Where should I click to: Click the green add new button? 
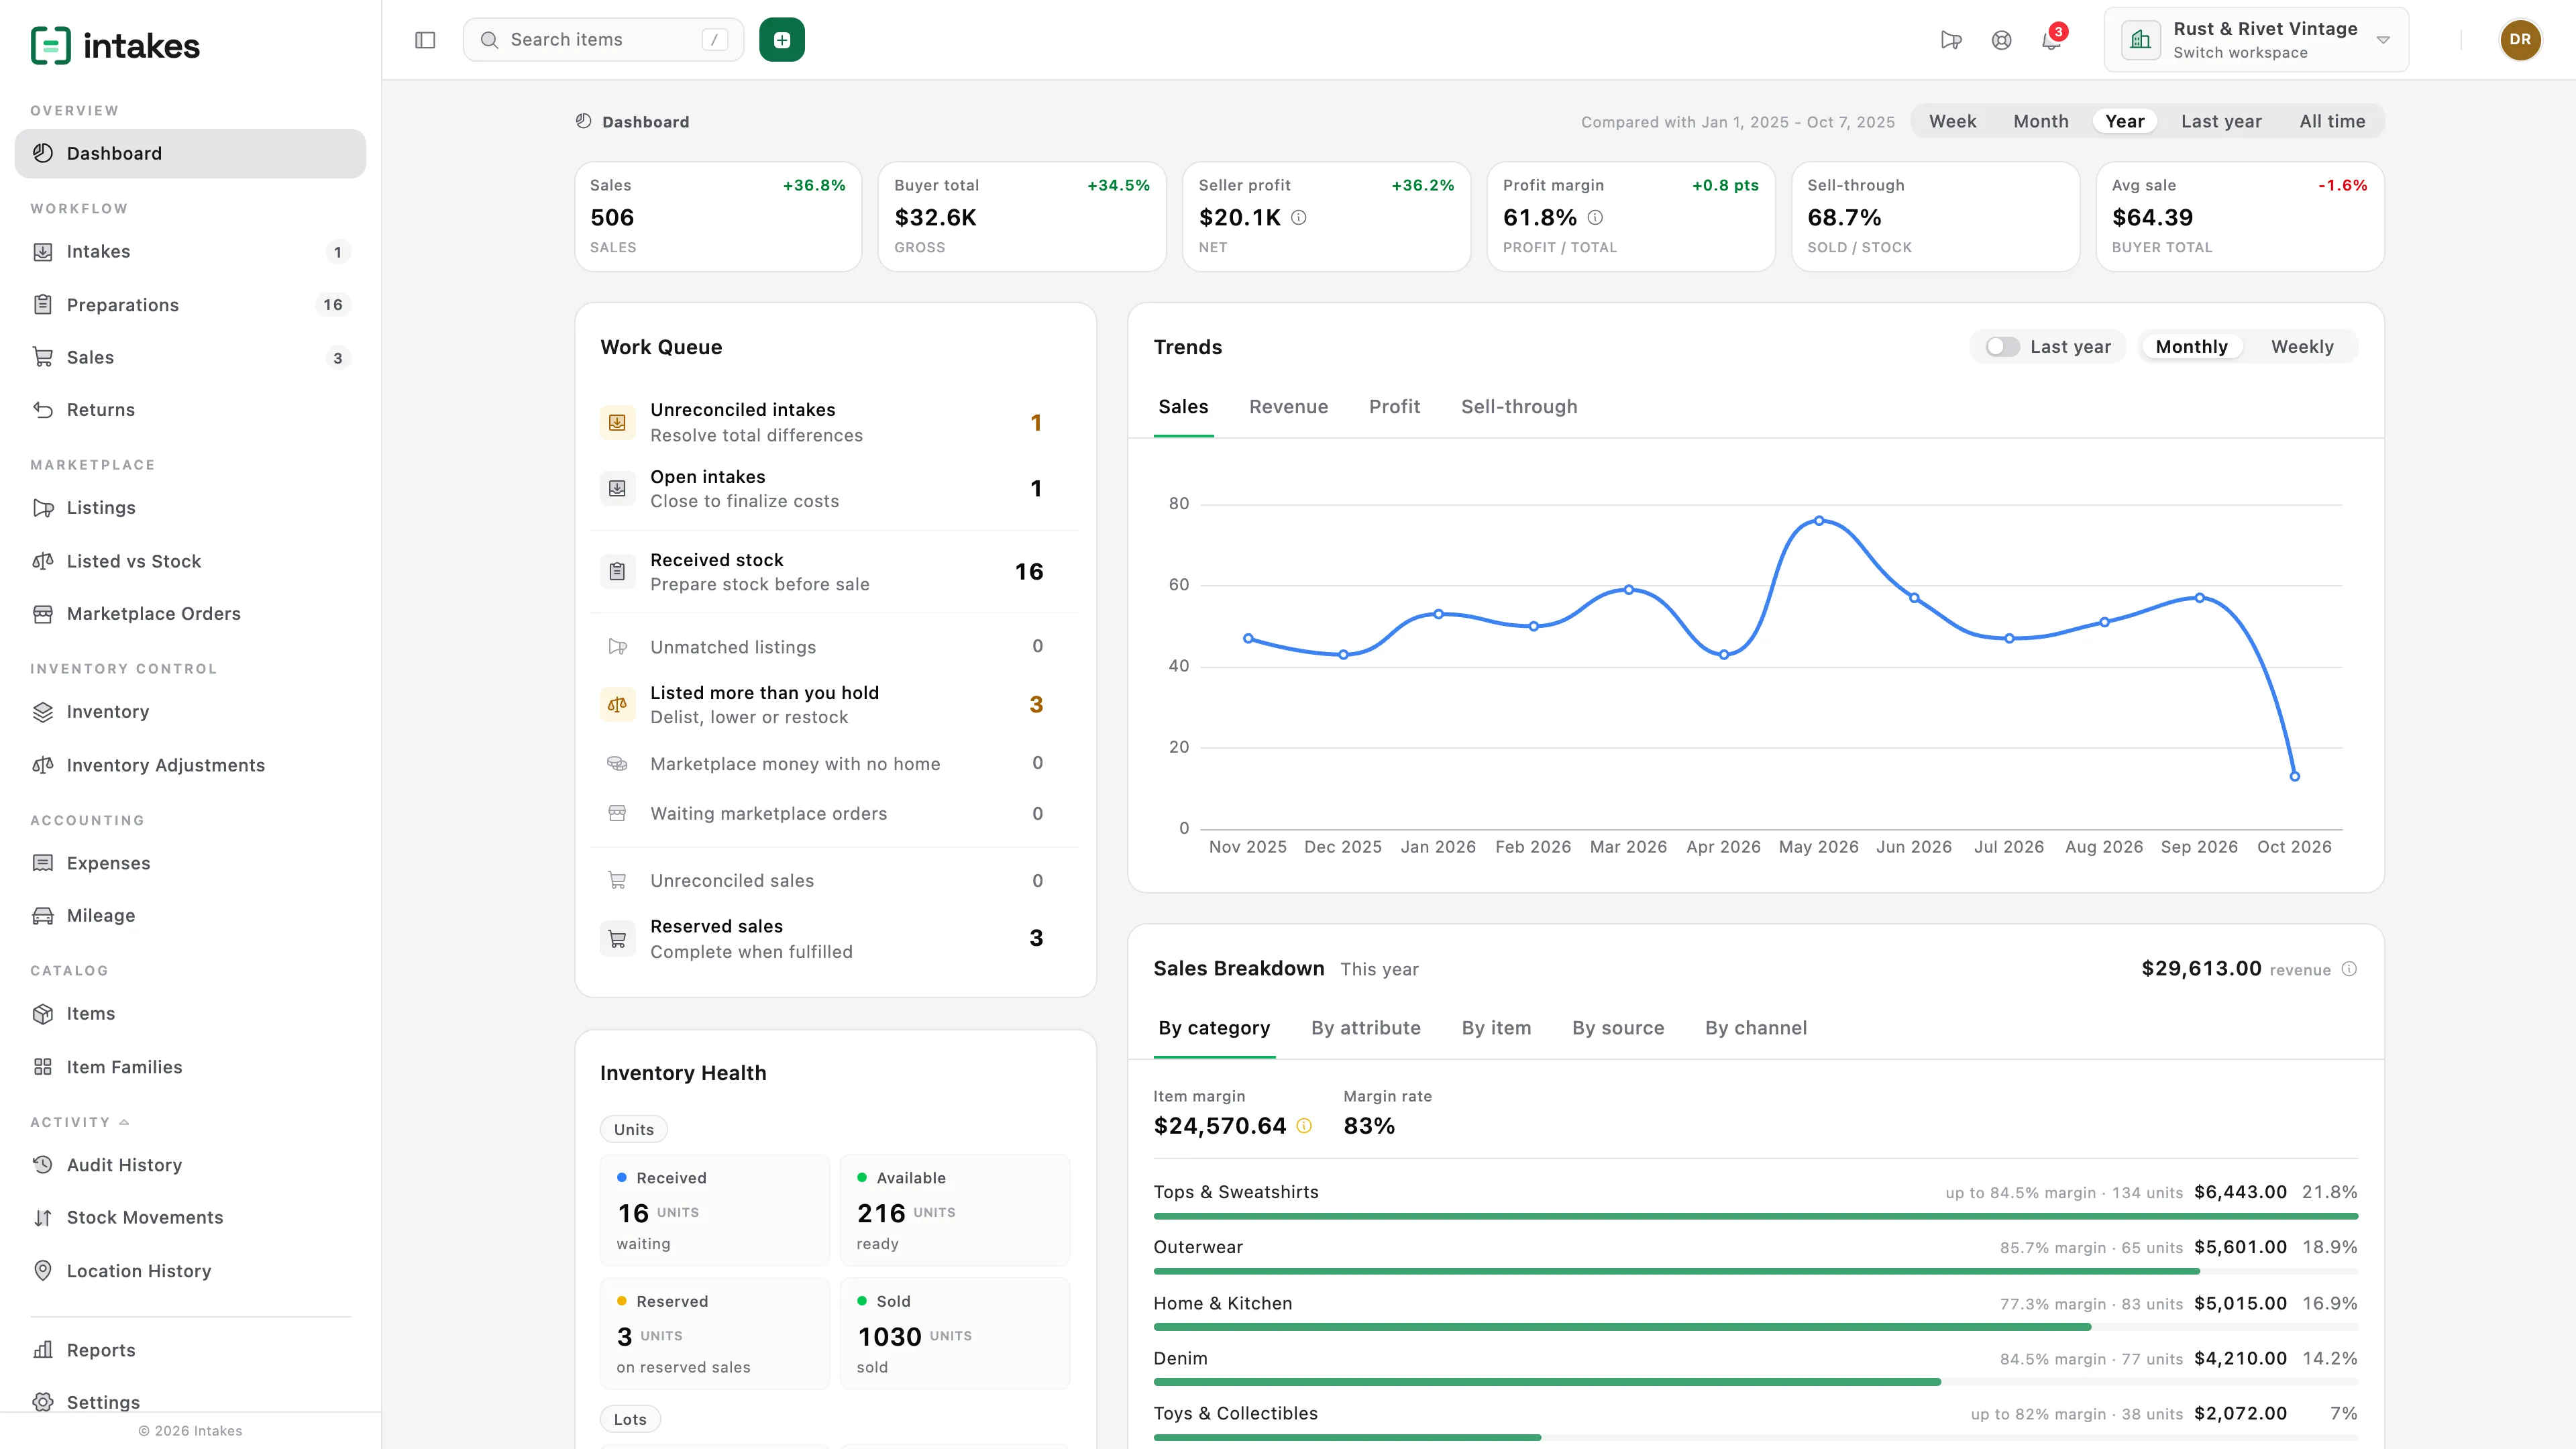782,40
